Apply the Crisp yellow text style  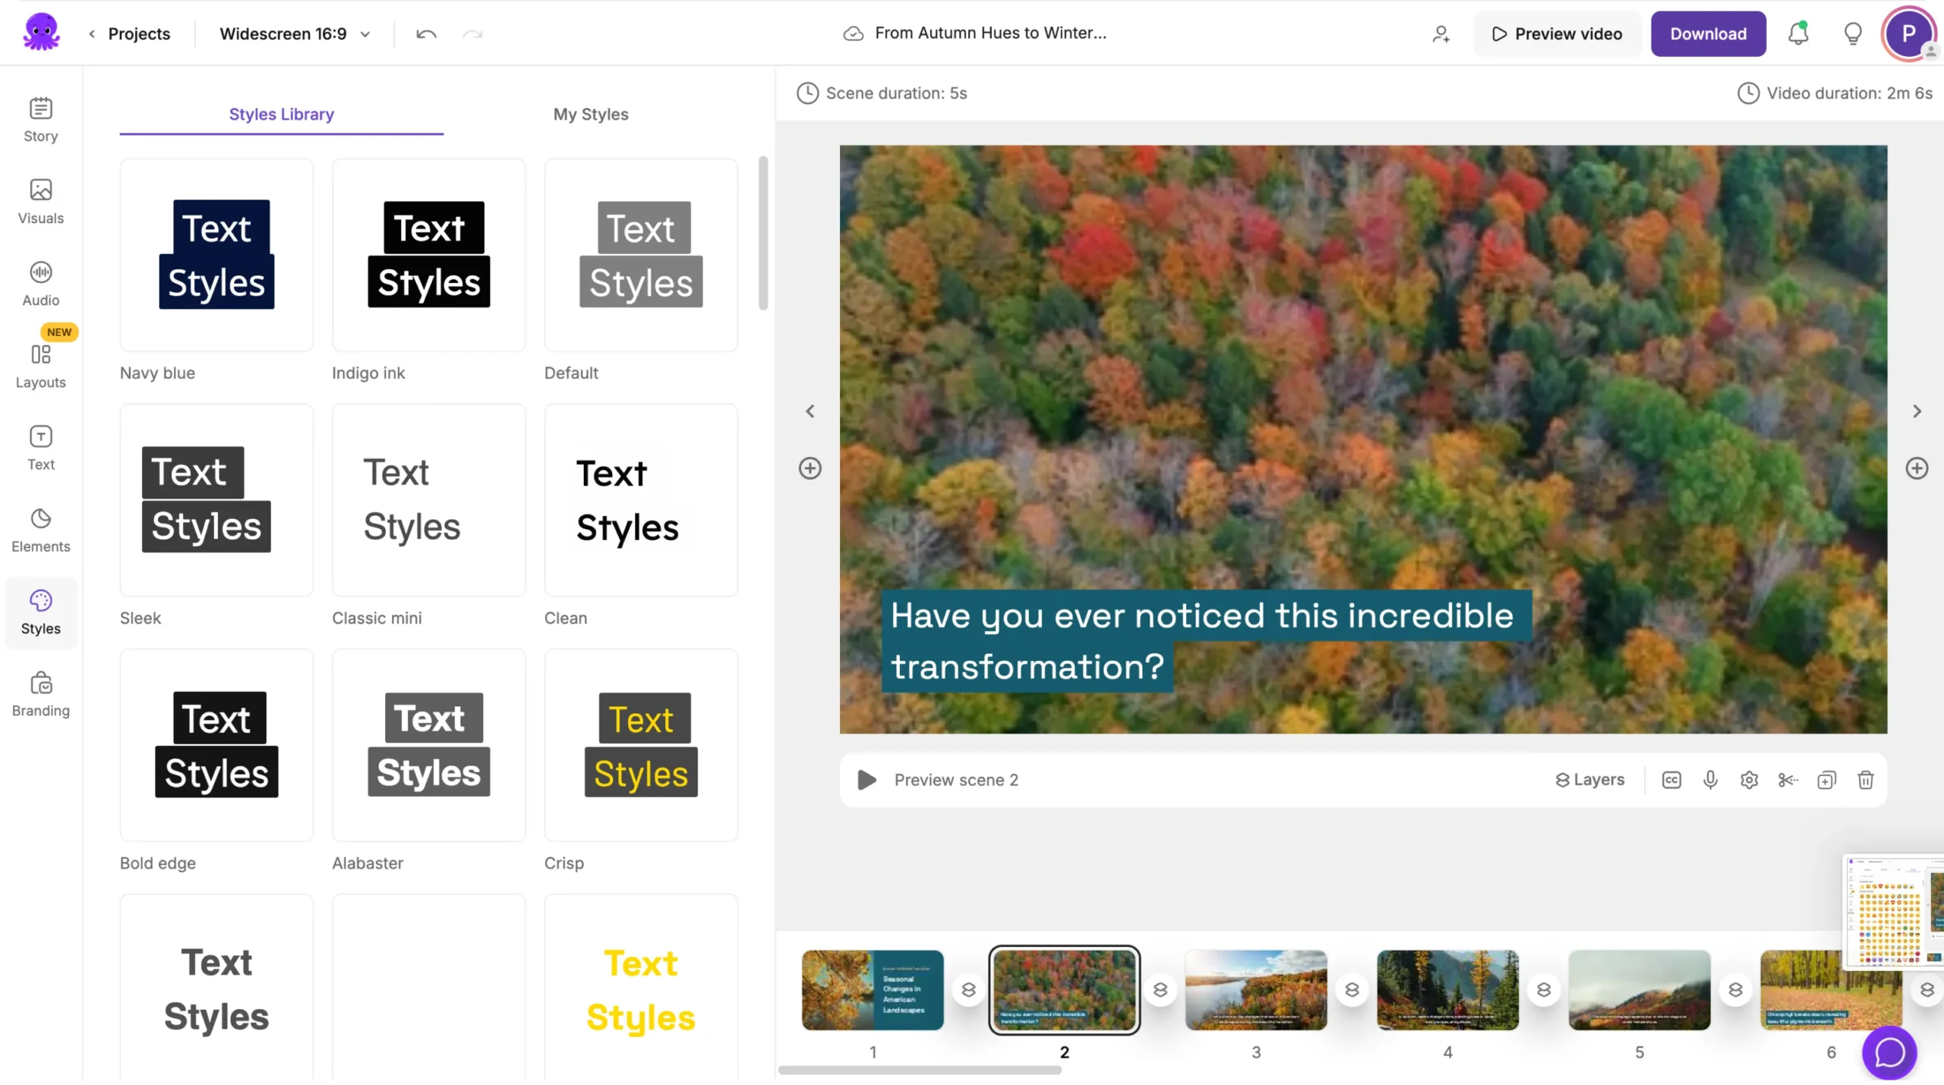641,745
